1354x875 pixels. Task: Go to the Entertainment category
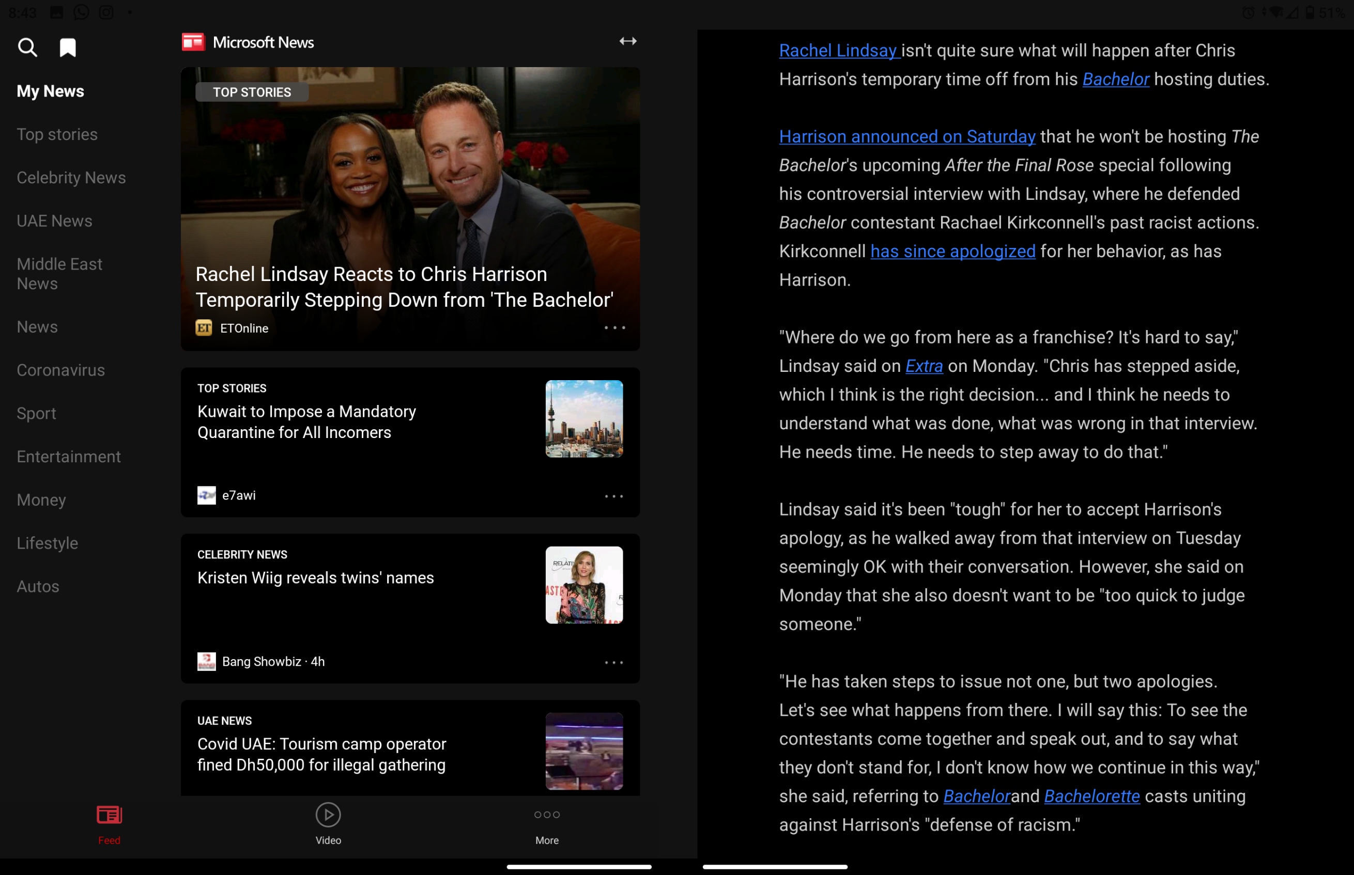click(68, 457)
